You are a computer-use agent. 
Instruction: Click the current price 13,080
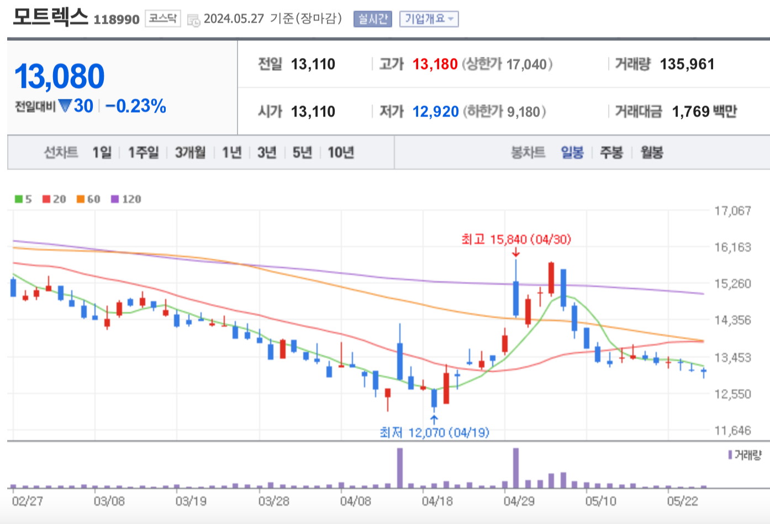click(60, 76)
